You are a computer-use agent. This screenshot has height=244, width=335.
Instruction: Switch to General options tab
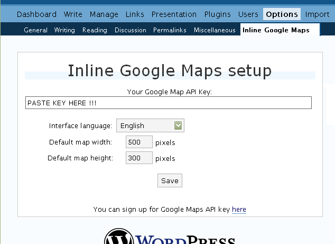pos(36,30)
